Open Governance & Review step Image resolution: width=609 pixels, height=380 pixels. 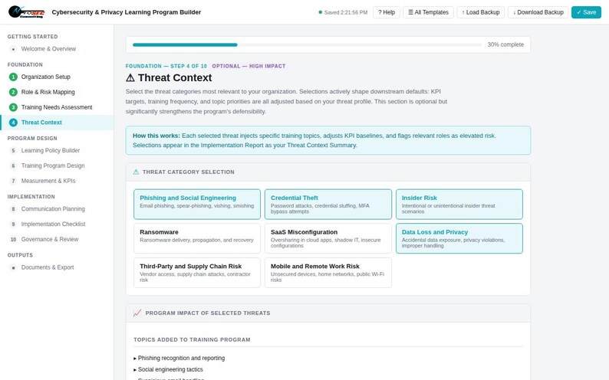coord(57,239)
